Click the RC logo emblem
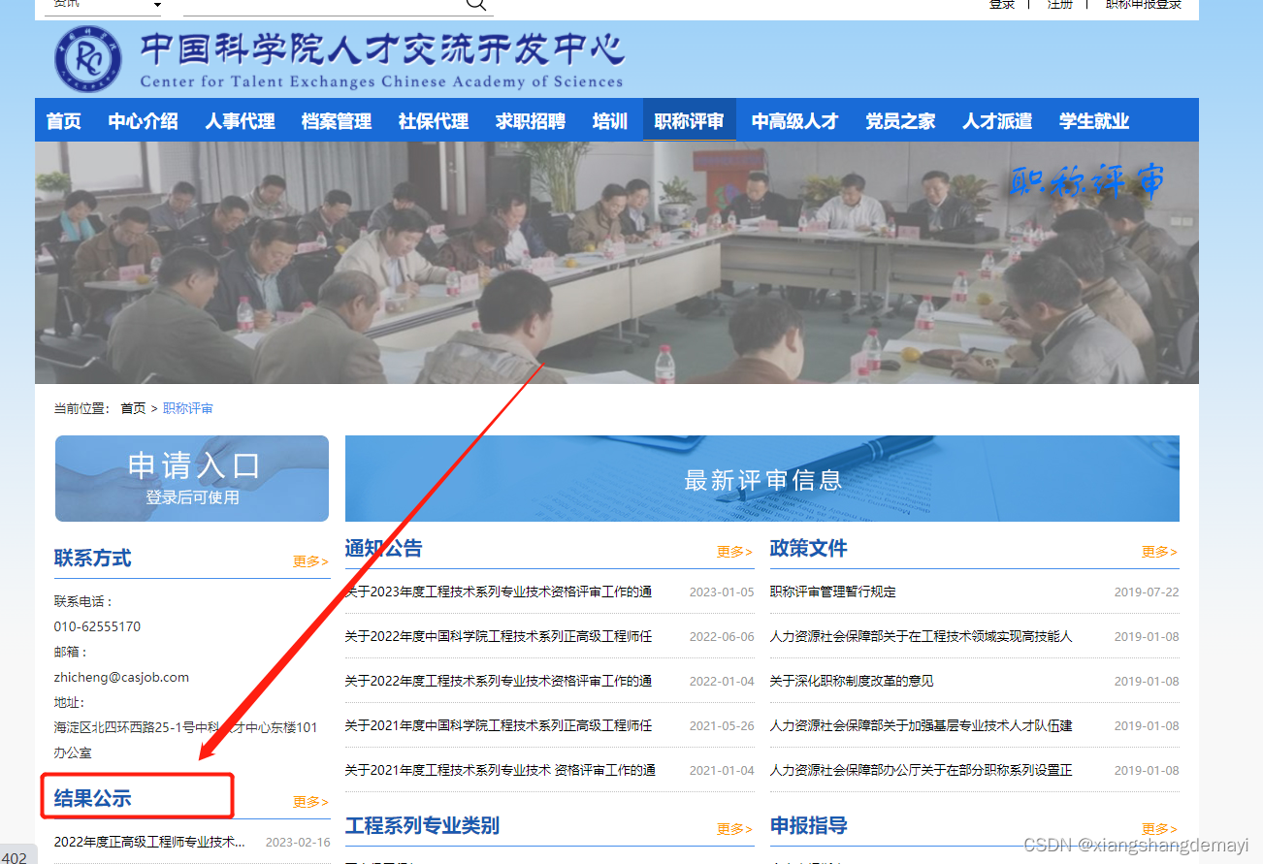The image size is (1263, 864). 88,60
